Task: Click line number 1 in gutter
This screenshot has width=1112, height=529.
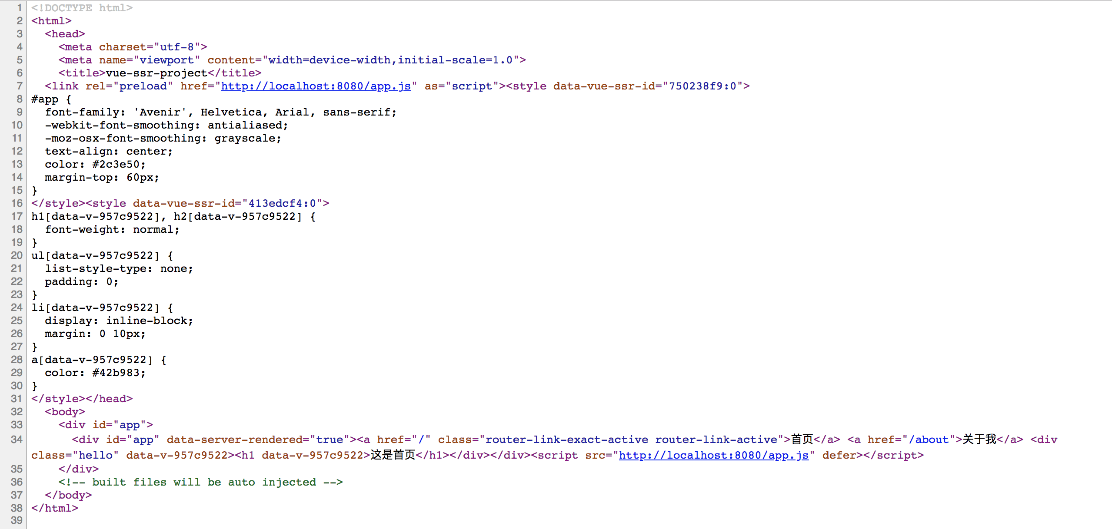Action: click(19, 8)
